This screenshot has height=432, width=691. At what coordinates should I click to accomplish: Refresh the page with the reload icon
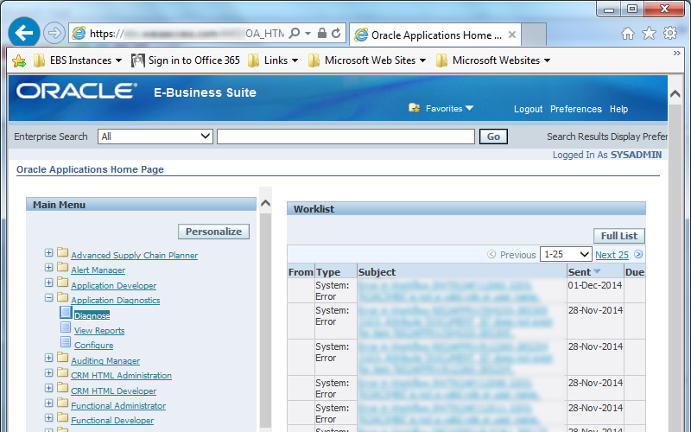pos(336,33)
